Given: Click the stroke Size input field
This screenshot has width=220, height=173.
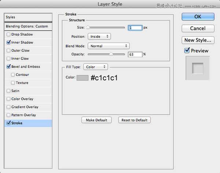Looking at the screenshot, I should coord(135,27).
